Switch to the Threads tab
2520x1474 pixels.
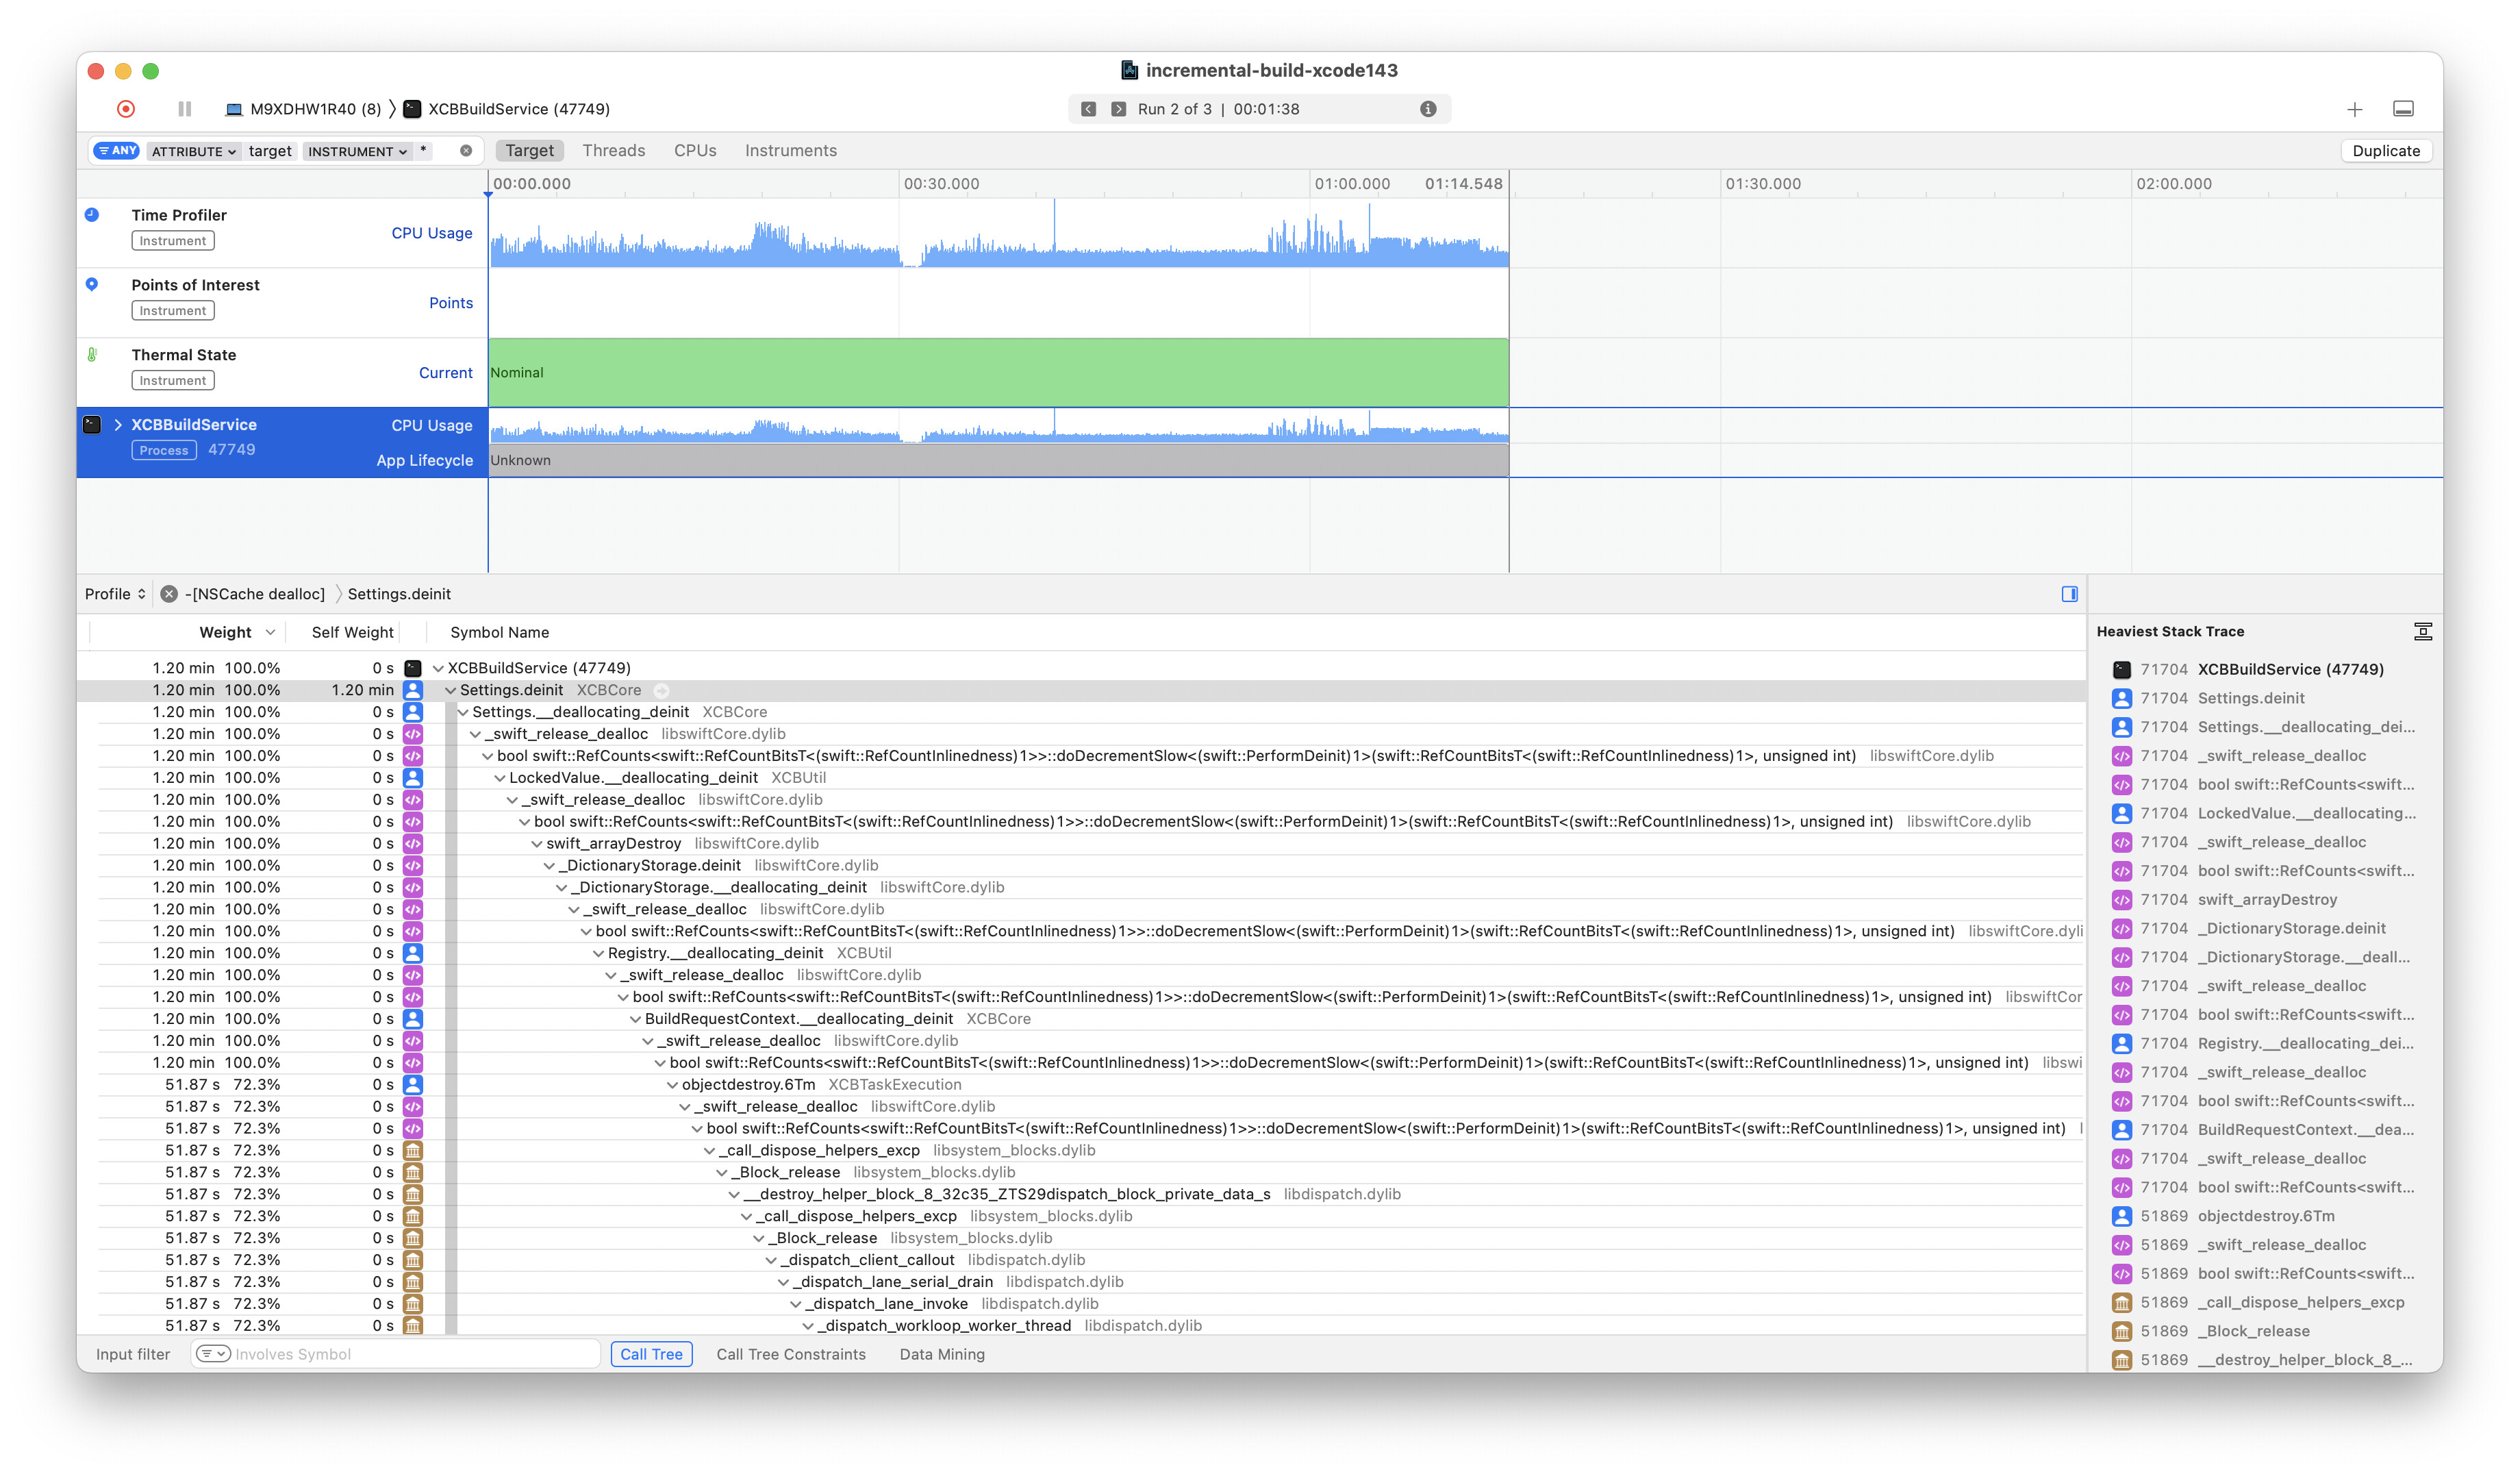coord(613,151)
